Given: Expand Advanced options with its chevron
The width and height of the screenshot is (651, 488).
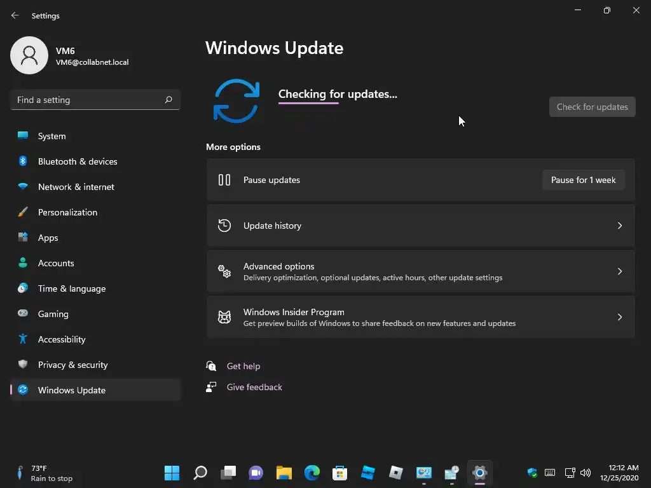Looking at the screenshot, I should 619,271.
